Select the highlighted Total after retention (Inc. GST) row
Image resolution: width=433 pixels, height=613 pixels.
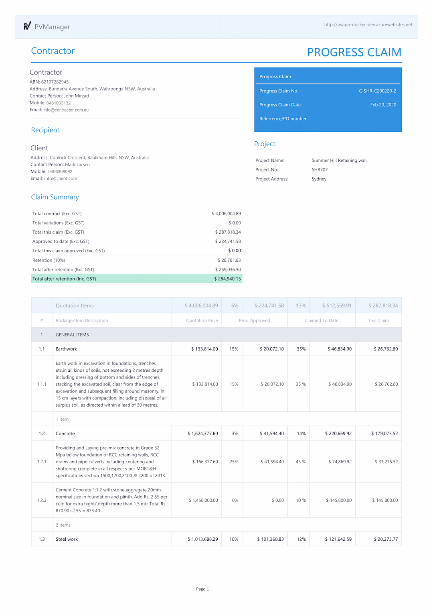(137, 279)
